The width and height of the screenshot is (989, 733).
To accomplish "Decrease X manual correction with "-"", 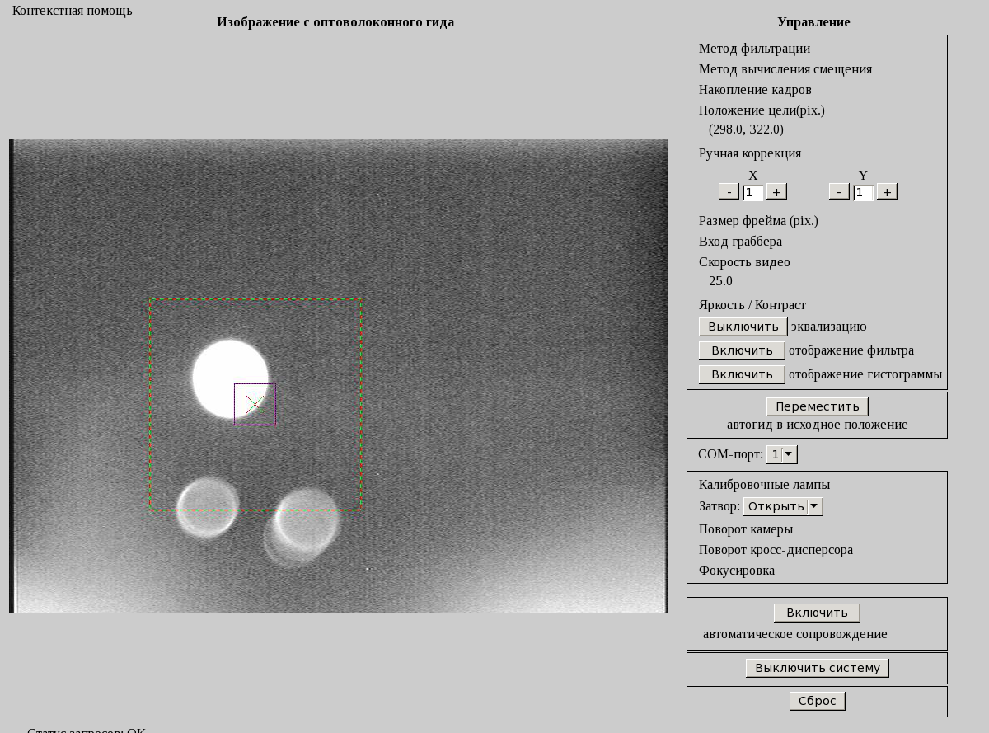I will pos(729,190).
